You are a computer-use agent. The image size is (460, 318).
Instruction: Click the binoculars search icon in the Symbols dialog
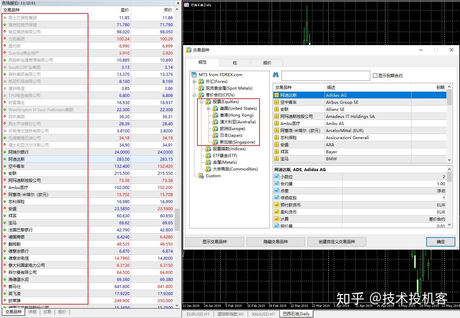coord(275,75)
